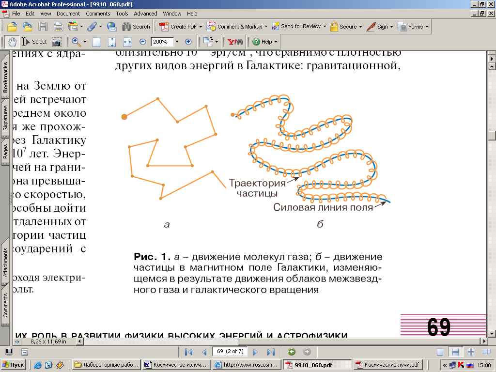The image size is (496, 372).
Task: Open Organizer dropdown arrow
Action: [x=81, y=27]
